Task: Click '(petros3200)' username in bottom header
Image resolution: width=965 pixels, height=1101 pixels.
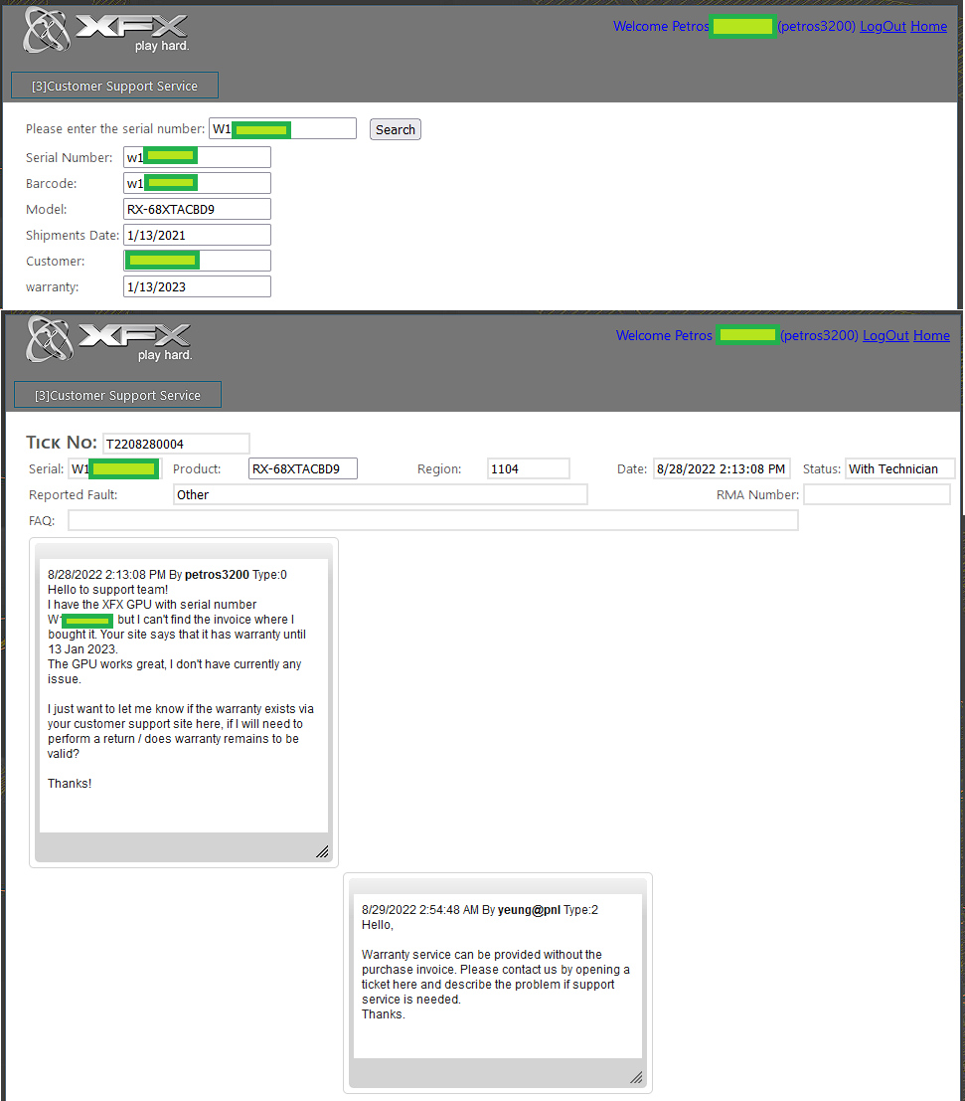Action: tap(819, 335)
